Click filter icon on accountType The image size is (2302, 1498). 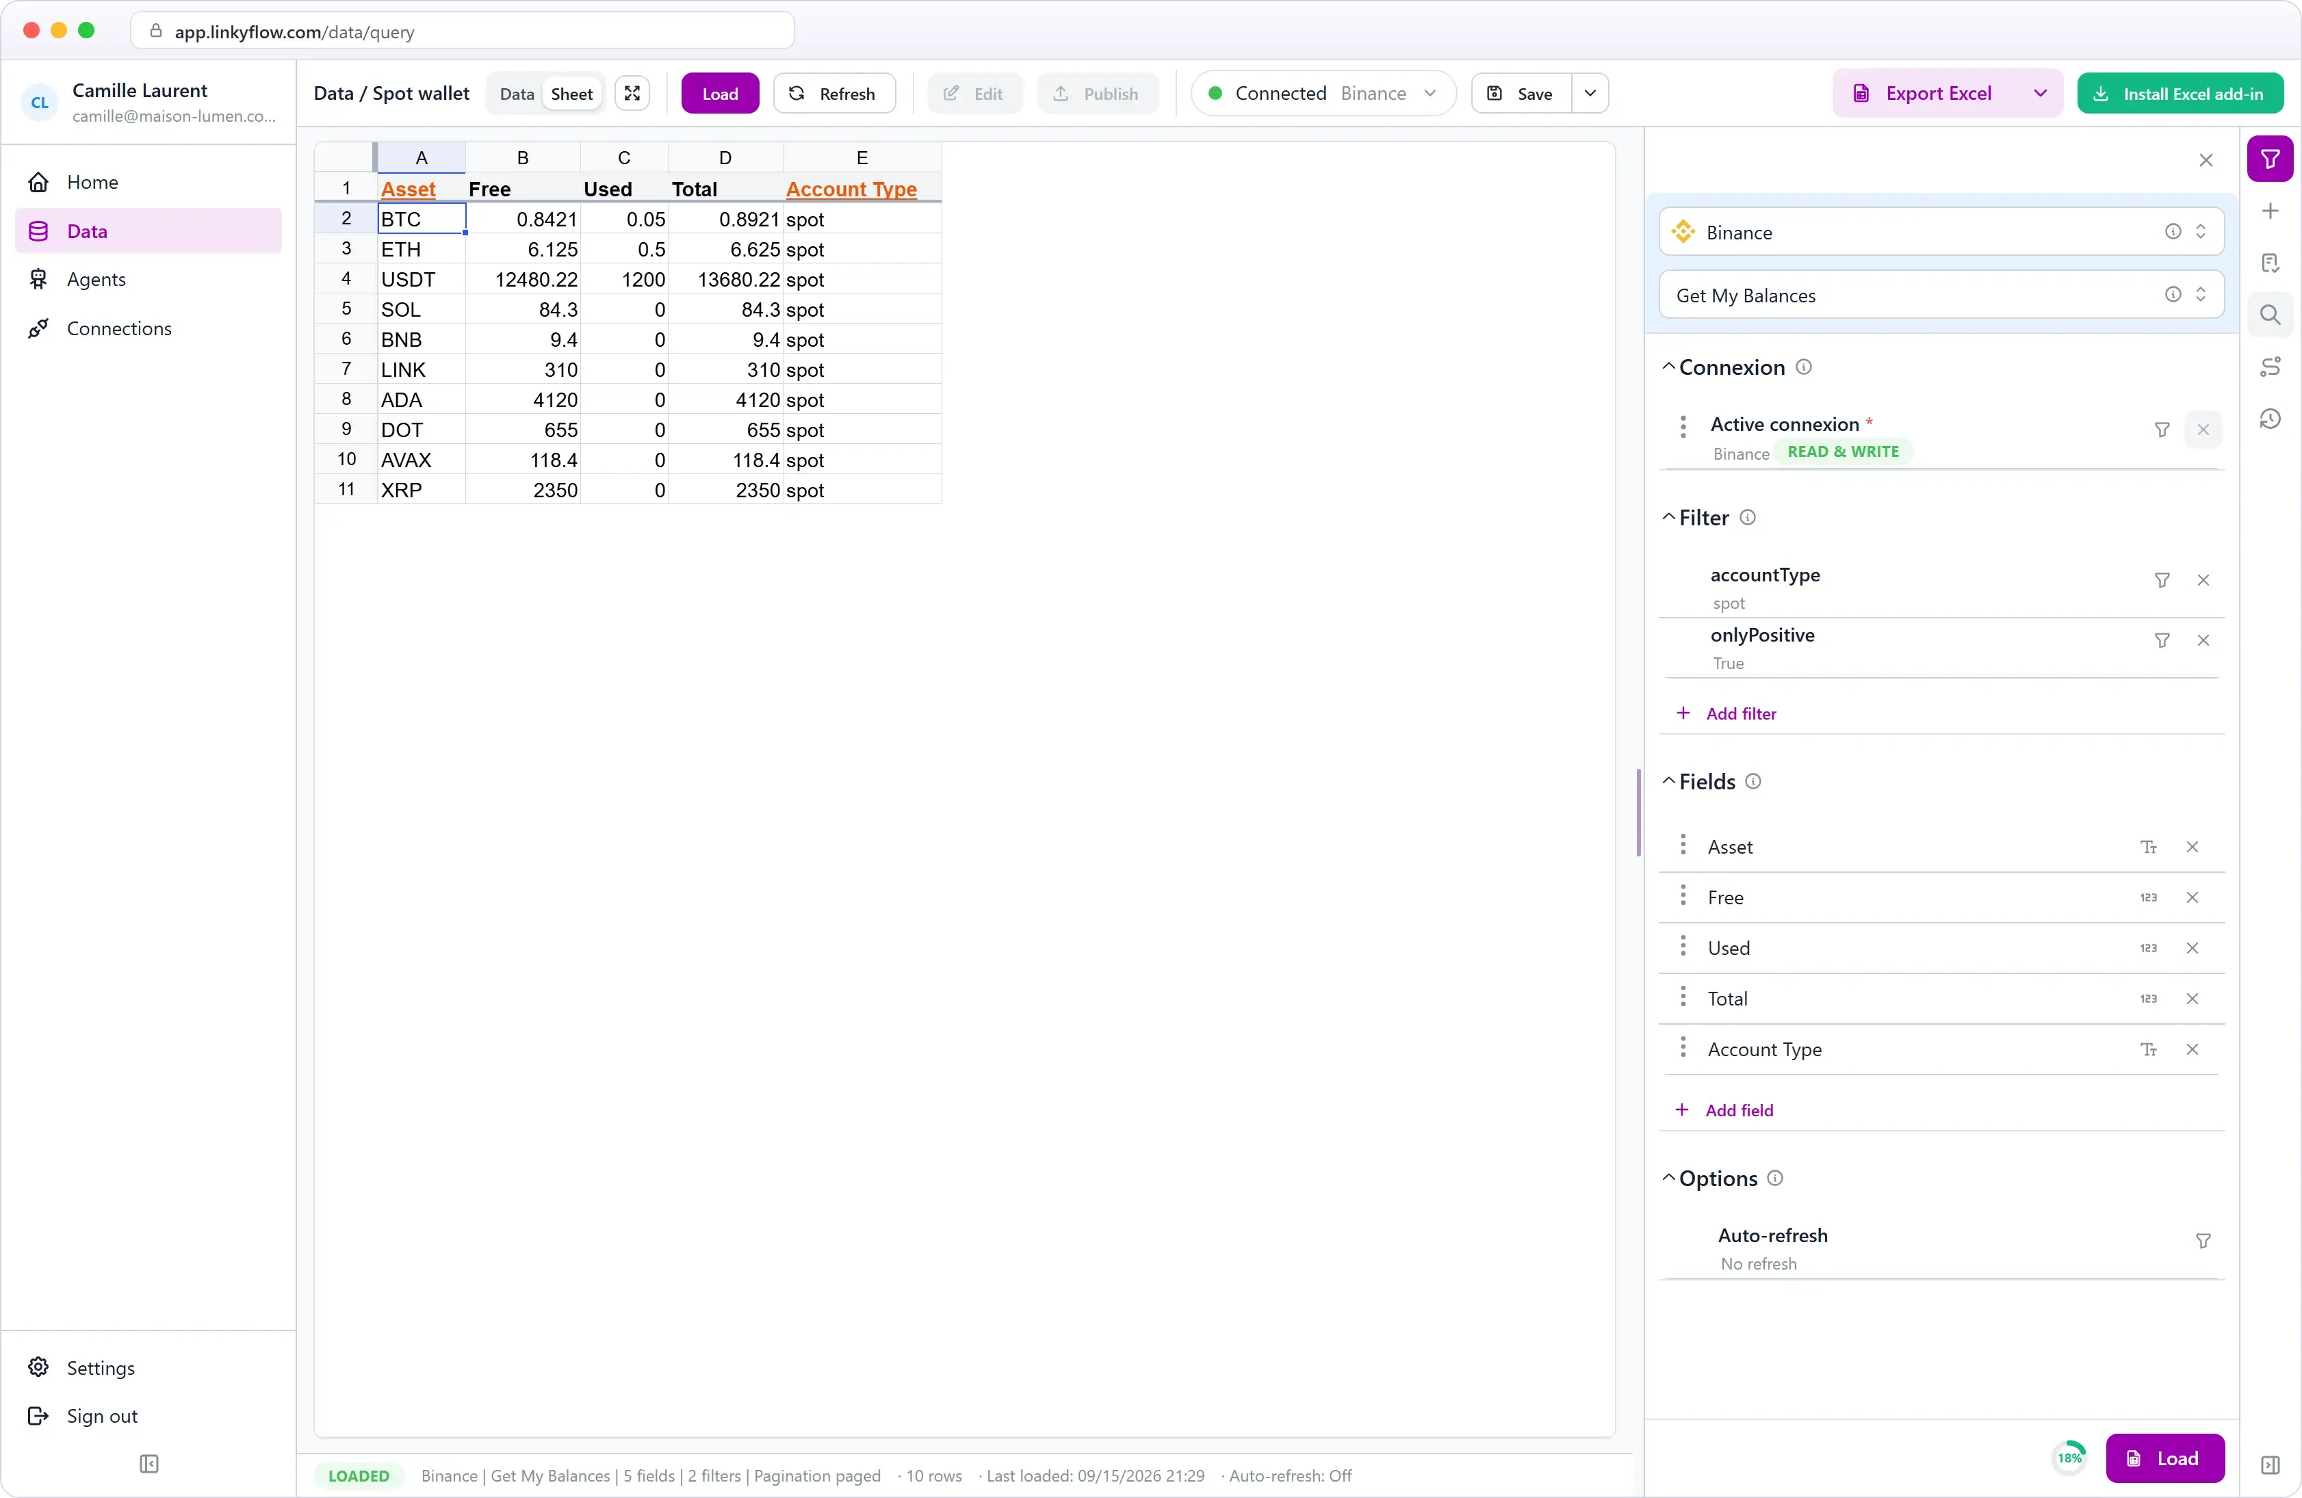tap(2161, 580)
